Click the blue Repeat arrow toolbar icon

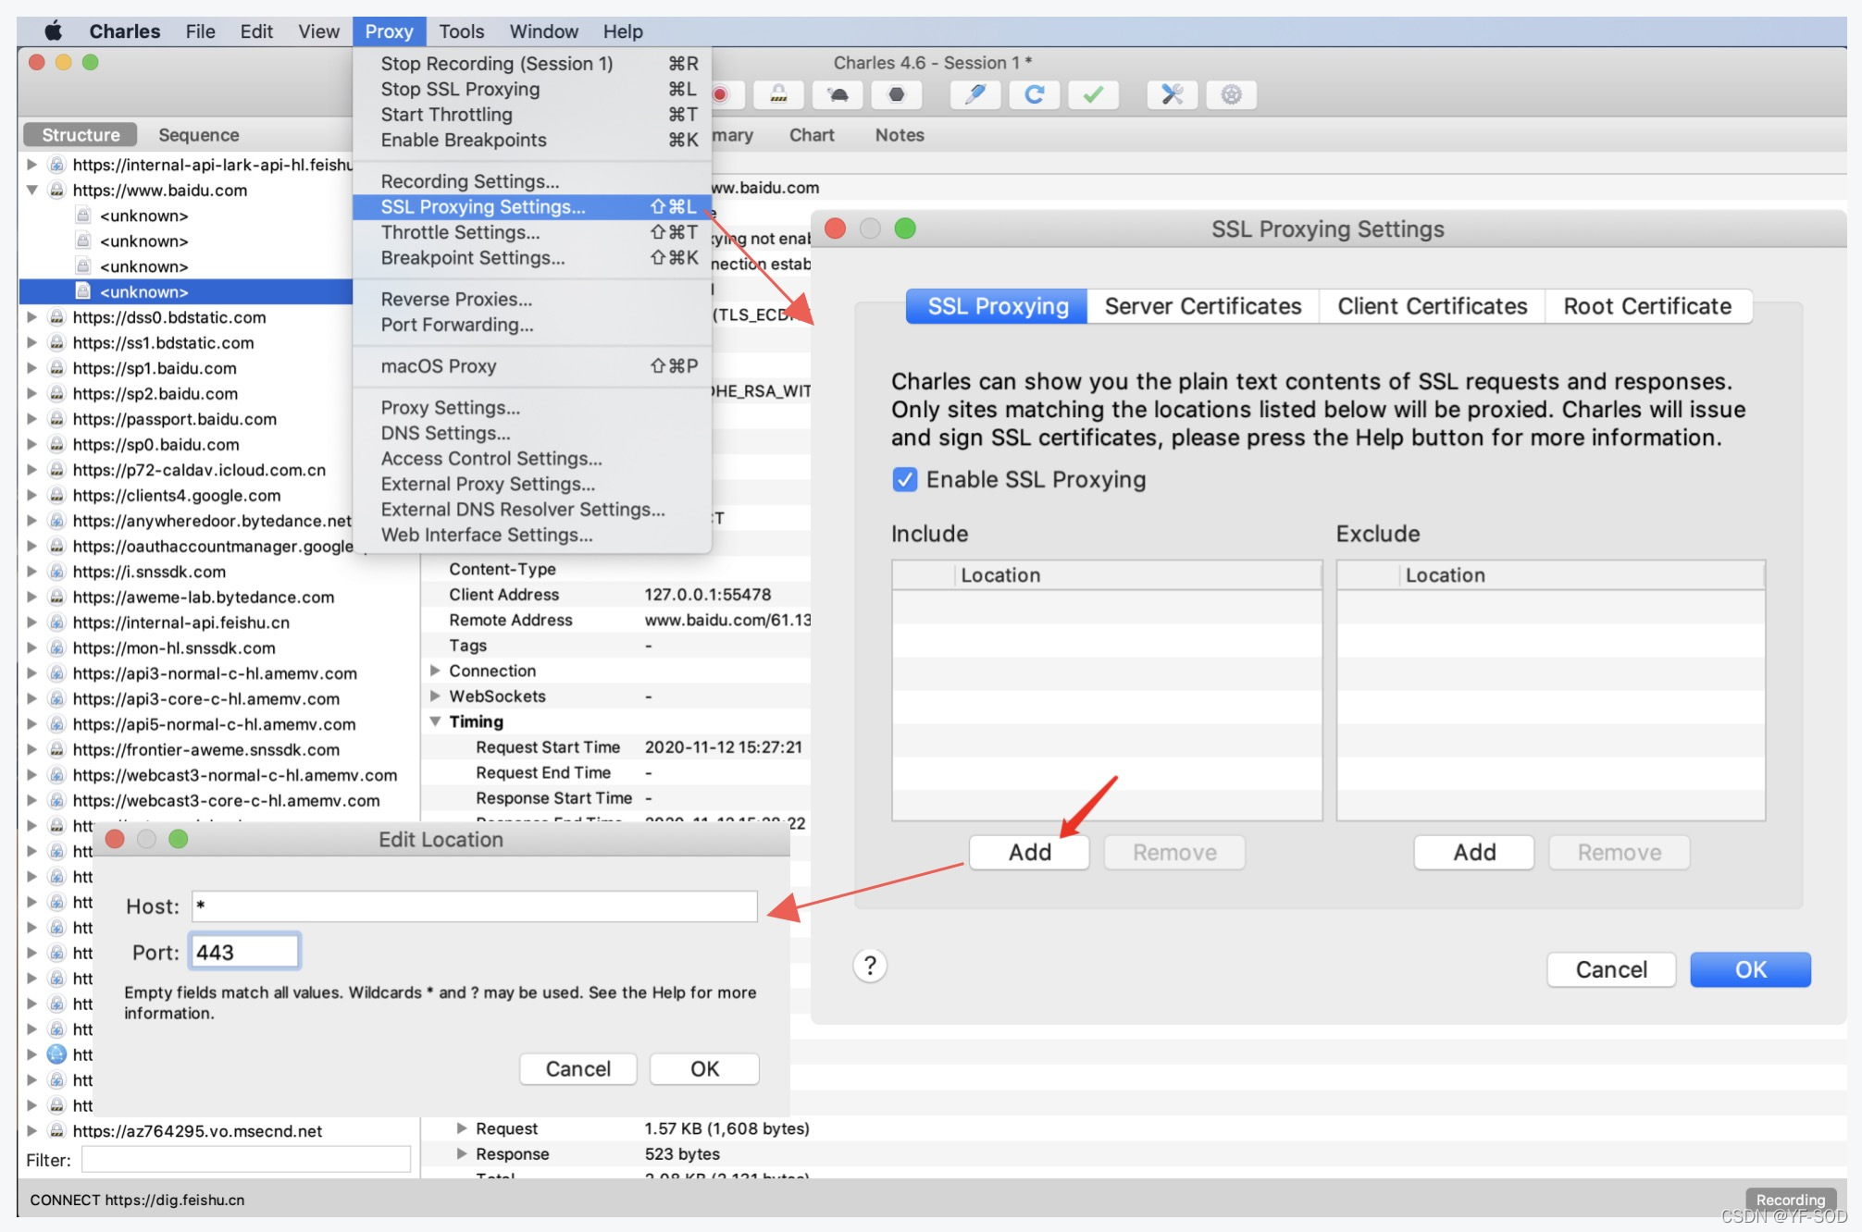point(1035,94)
